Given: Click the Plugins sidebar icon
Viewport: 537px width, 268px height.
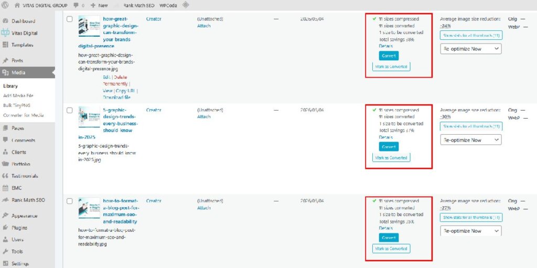Looking at the screenshot, I should (5, 228).
